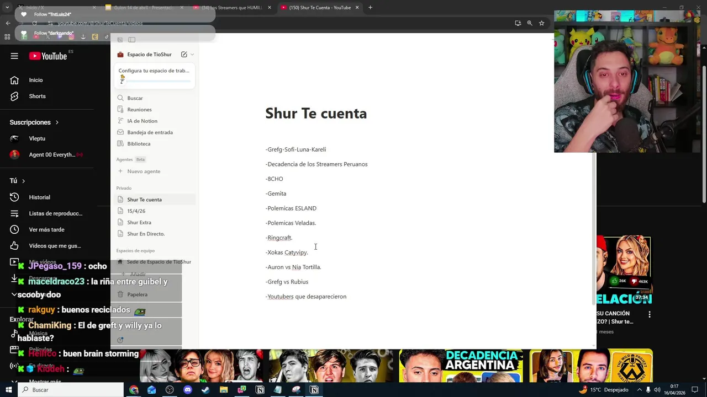Click the Notion new page compose icon
This screenshot has width=707, height=397.
point(184,54)
